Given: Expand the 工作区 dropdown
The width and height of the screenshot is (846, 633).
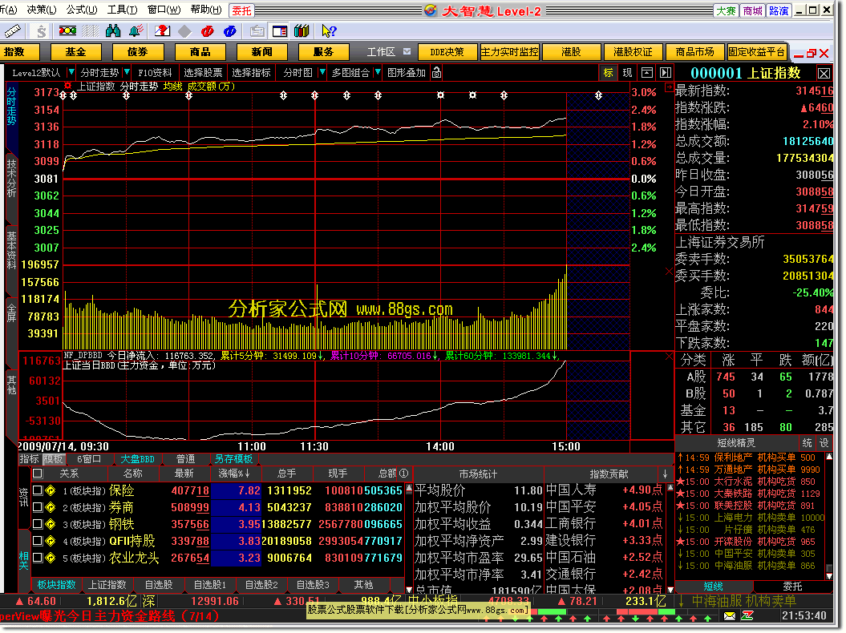Looking at the screenshot, I should [407, 52].
